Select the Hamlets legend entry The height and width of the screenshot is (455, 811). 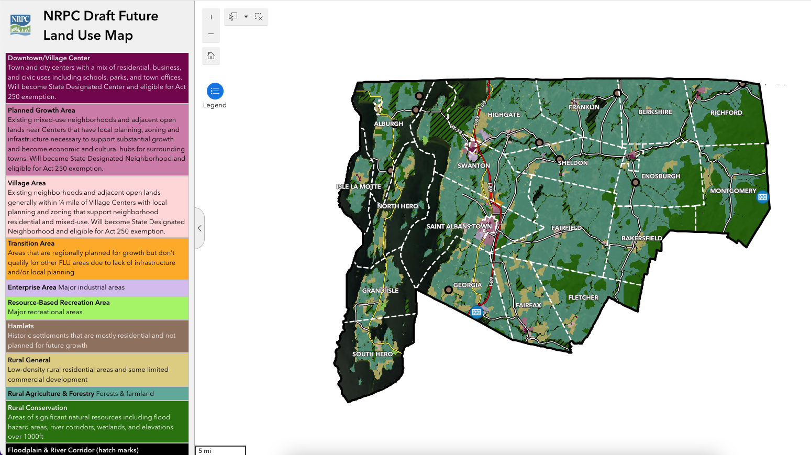[97, 335]
